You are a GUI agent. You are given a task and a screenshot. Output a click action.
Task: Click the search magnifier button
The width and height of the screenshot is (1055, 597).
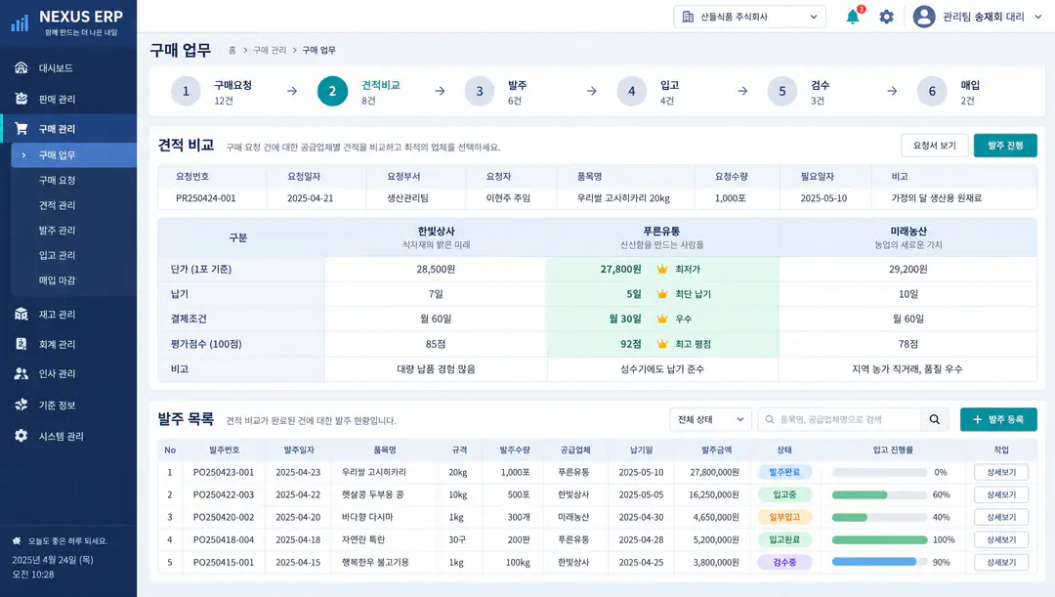(x=935, y=419)
